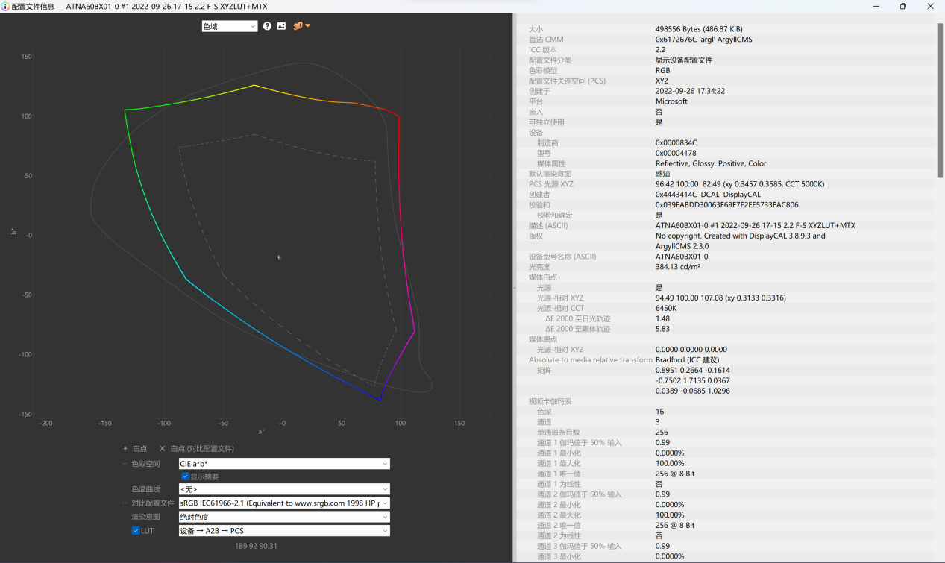Select the 设备型号名称 (ASCII) ATNA60BX01-0 row

pos(725,257)
